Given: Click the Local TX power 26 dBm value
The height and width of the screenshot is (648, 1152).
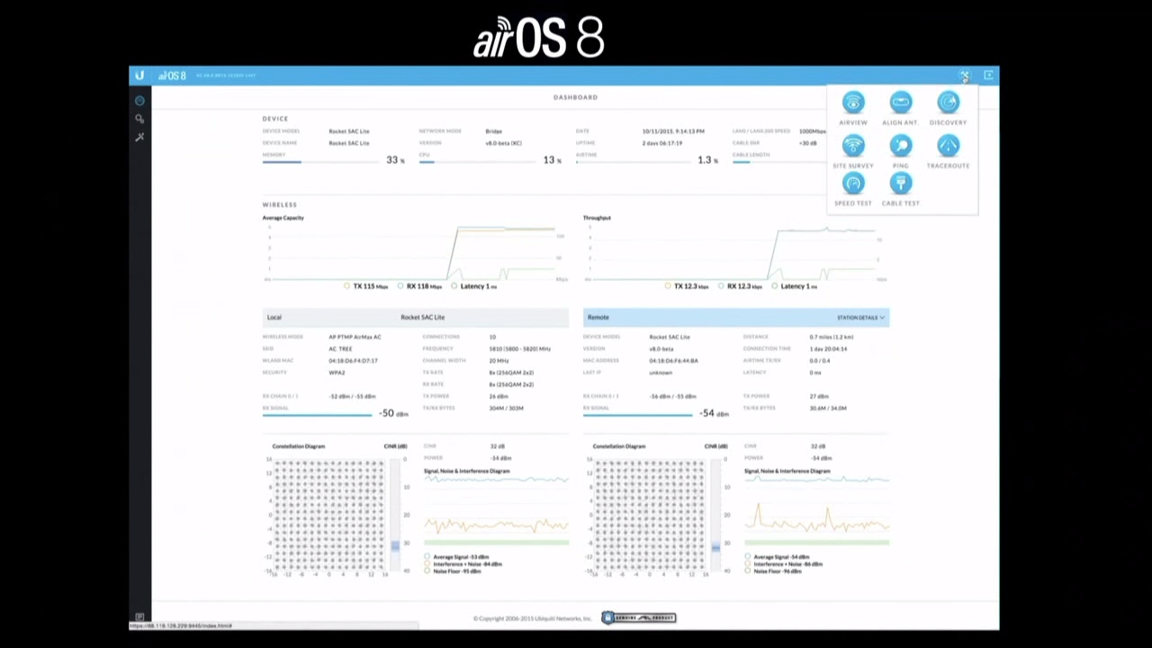Looking at the screenshot, I should [499, 396].
